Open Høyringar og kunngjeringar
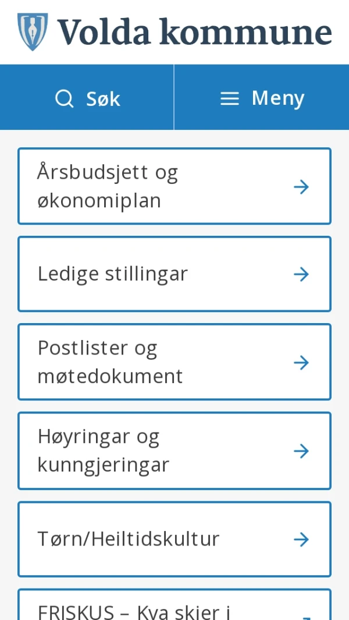Image resolution: width=349 pixels, height=620 pixels. pyautogui.click(x=174, y=450)
